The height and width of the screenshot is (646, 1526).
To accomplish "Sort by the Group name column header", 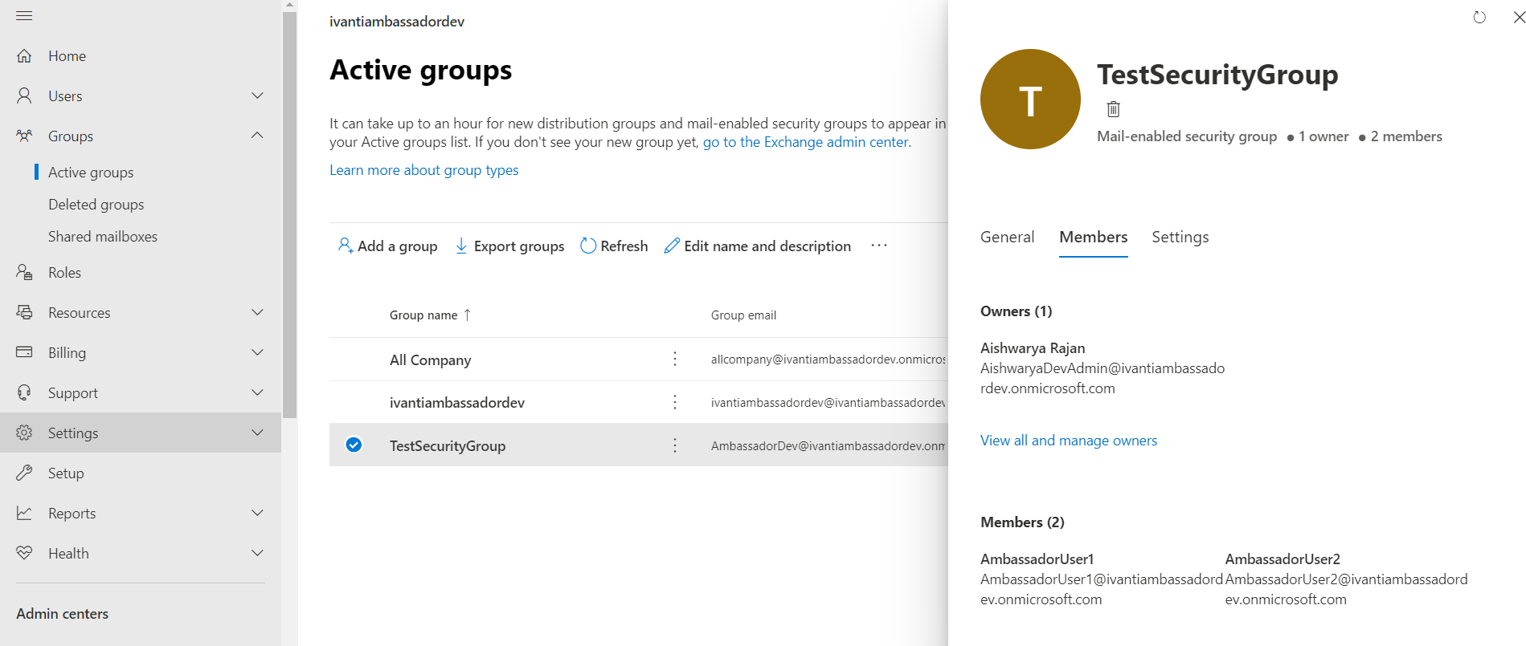I will 423,315.
